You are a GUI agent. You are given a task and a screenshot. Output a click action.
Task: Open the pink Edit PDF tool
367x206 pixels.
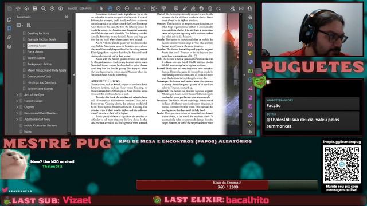(x=250, y=35)
